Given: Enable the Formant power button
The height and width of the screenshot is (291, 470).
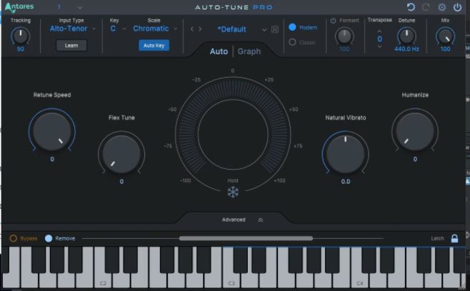Looking at the screenshot, I should [333, 21].
